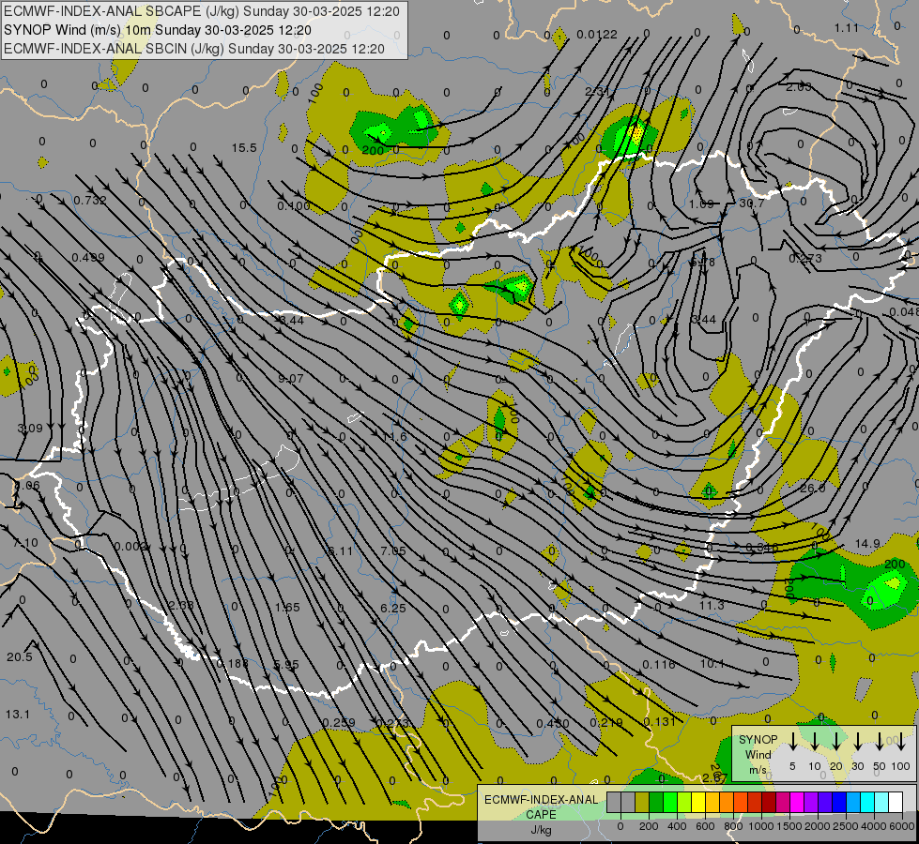Screen dimensions: 919x844
Task: Click the 1.65 value on the map
Action: pyautogui.click(x=287, y=608)
